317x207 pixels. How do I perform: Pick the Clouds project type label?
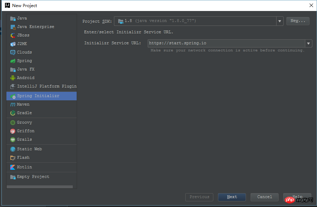point(24,52)
